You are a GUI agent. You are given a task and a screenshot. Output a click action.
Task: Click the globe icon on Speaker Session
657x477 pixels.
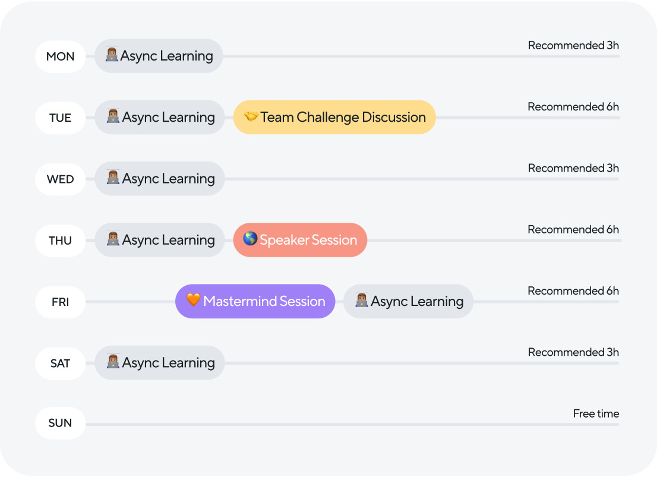click(x=250, y=239)
